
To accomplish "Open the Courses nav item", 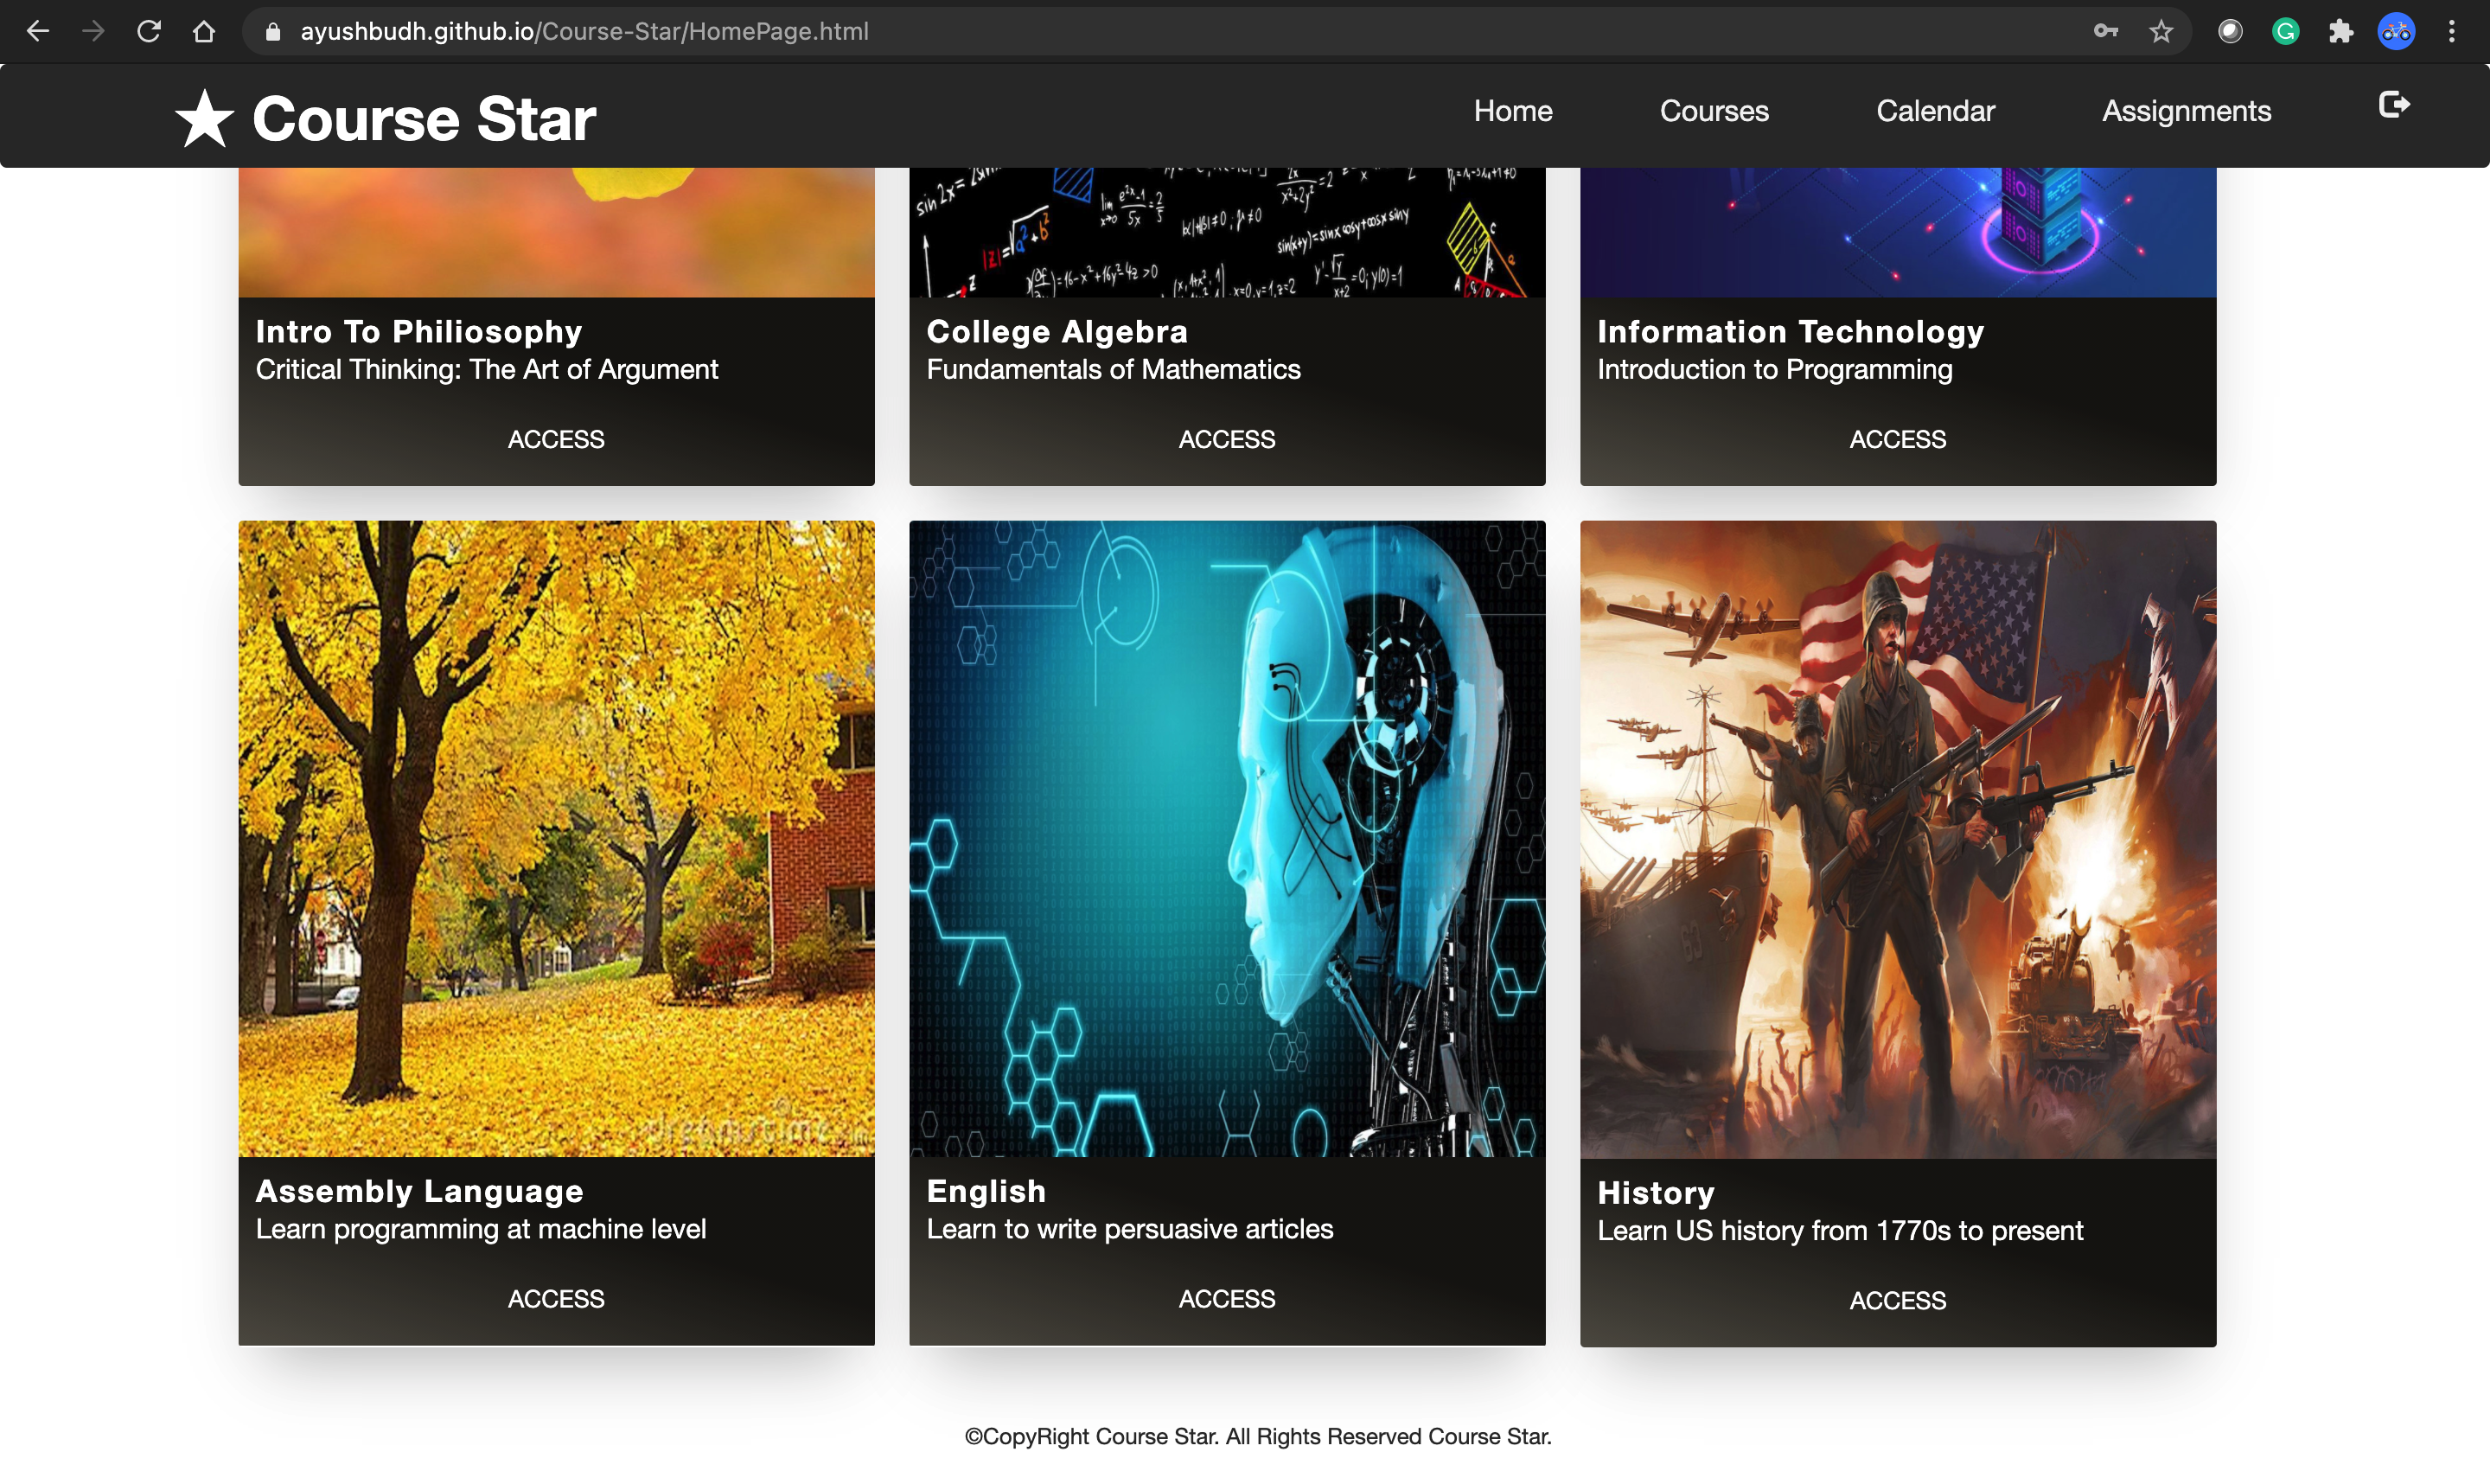I will pyautogui.click(x=1714, y=111).
